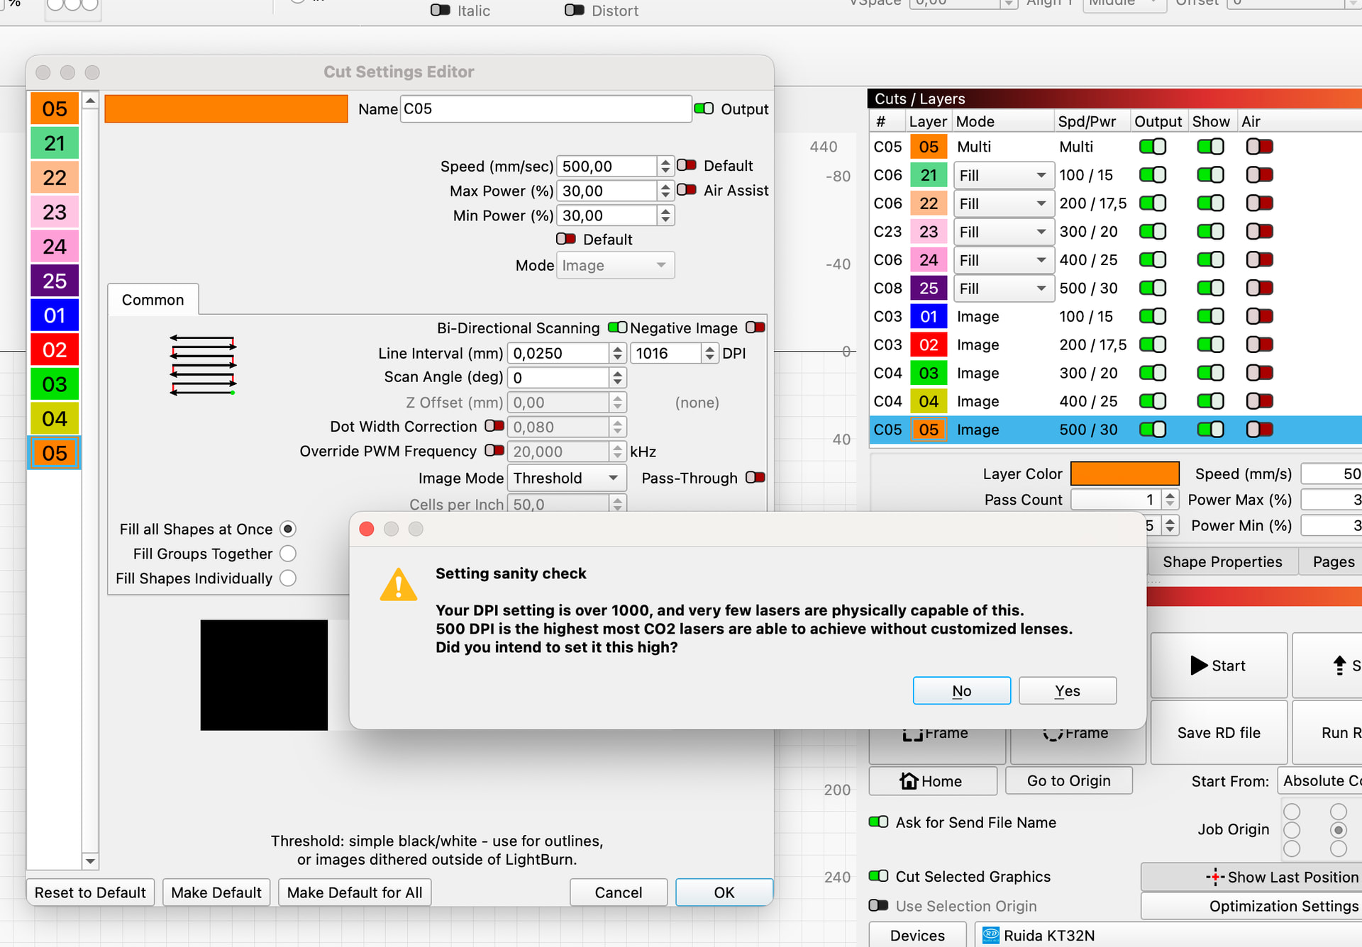Click the Start play icon button

coord(1218,666)
